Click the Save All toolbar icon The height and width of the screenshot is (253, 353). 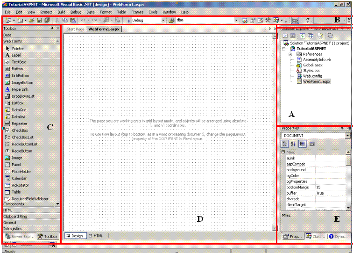click(47, 20)
